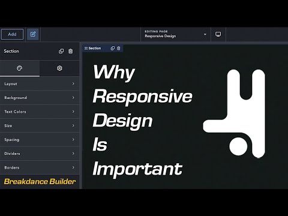The width and height of the screenshot is (288, 216).
Task: Select the Breakdance logo image on canvas
Action: coord(234,113)
